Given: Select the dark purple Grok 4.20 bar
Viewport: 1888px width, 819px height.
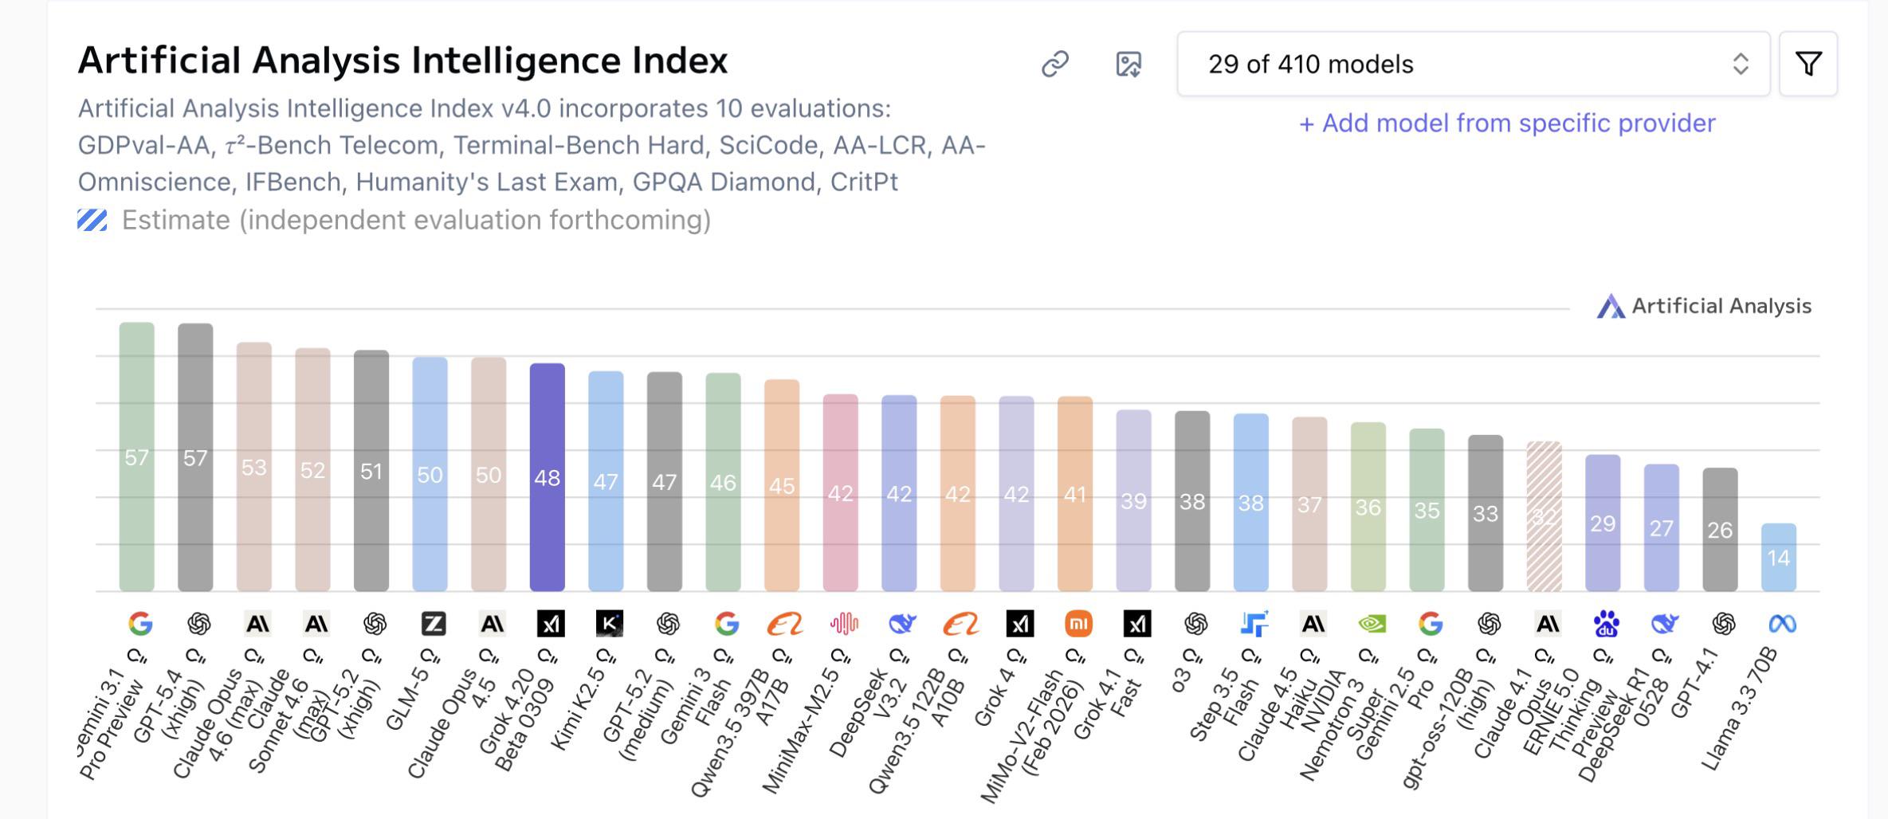Looking at the screenshot, I should pyautogui.click(x=547, y=476).
